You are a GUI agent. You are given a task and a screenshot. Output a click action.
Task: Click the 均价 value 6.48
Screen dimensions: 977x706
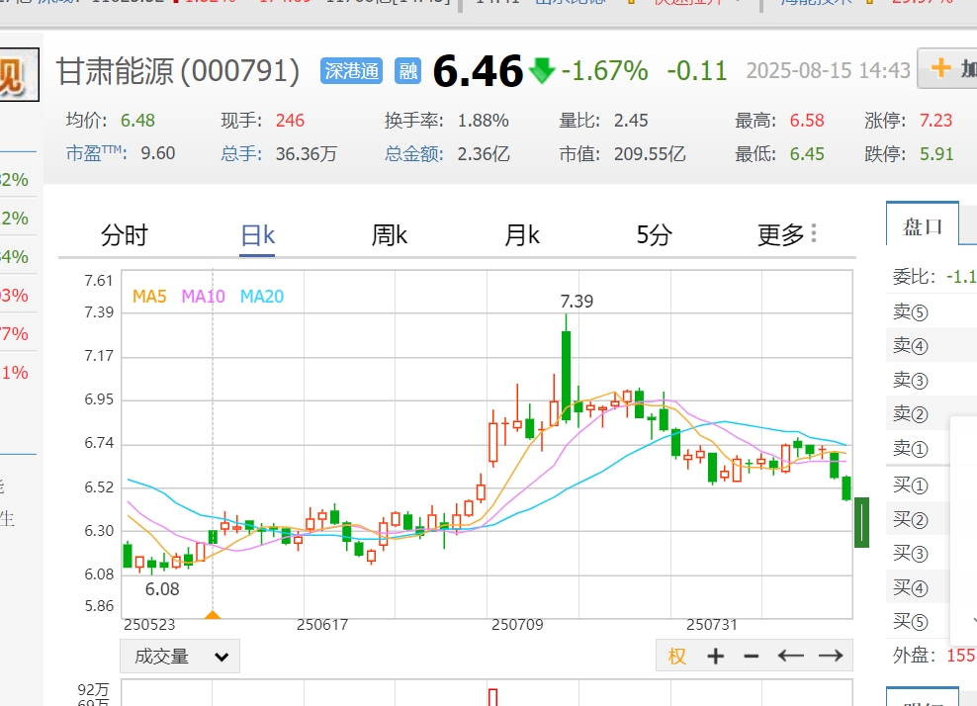click(x=137, y=121)
